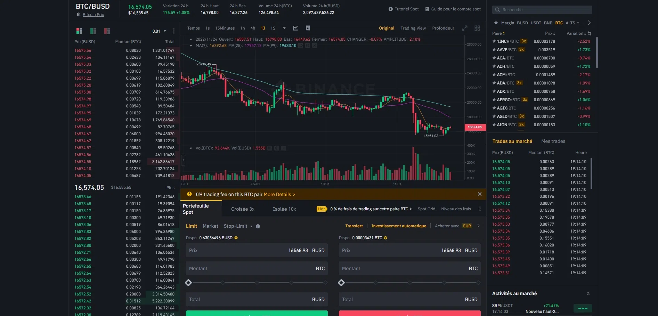This screenshot has width=658, height=316.
Task: Click the favorites star filter in pairs list
Action: (x=496, y=23)
